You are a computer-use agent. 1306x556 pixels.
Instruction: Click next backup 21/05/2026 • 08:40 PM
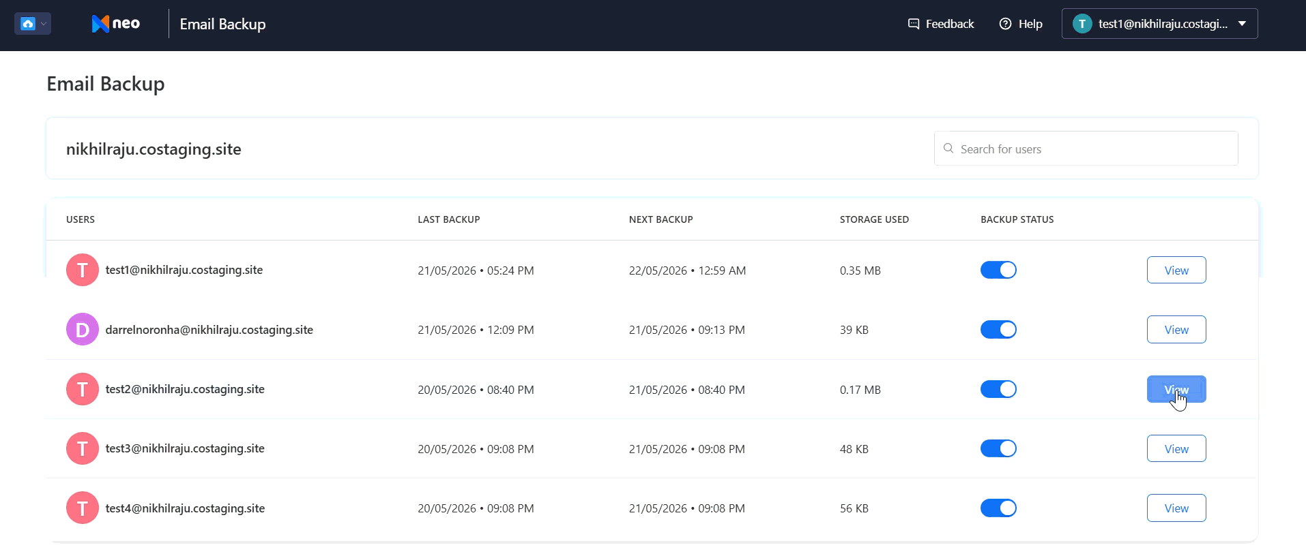point(687,390)
